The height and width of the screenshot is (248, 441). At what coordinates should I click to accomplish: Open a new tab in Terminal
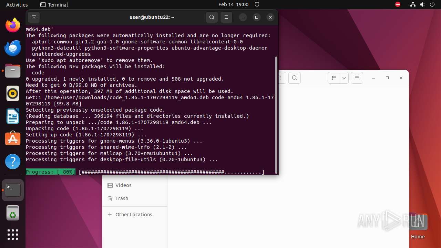pos(34,17)
